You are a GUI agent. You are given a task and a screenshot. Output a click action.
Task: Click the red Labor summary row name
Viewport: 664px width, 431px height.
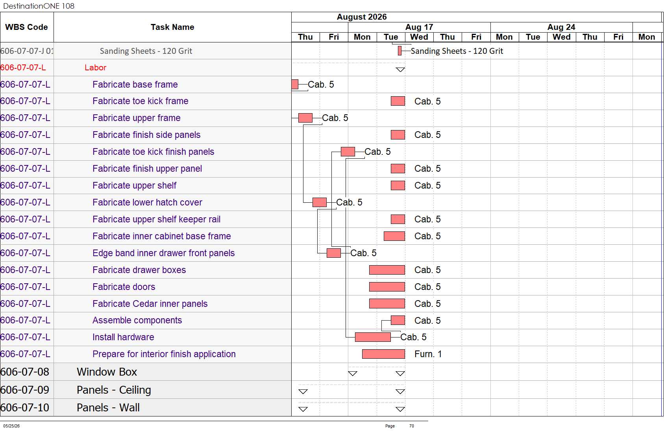[x=96, y=68]
